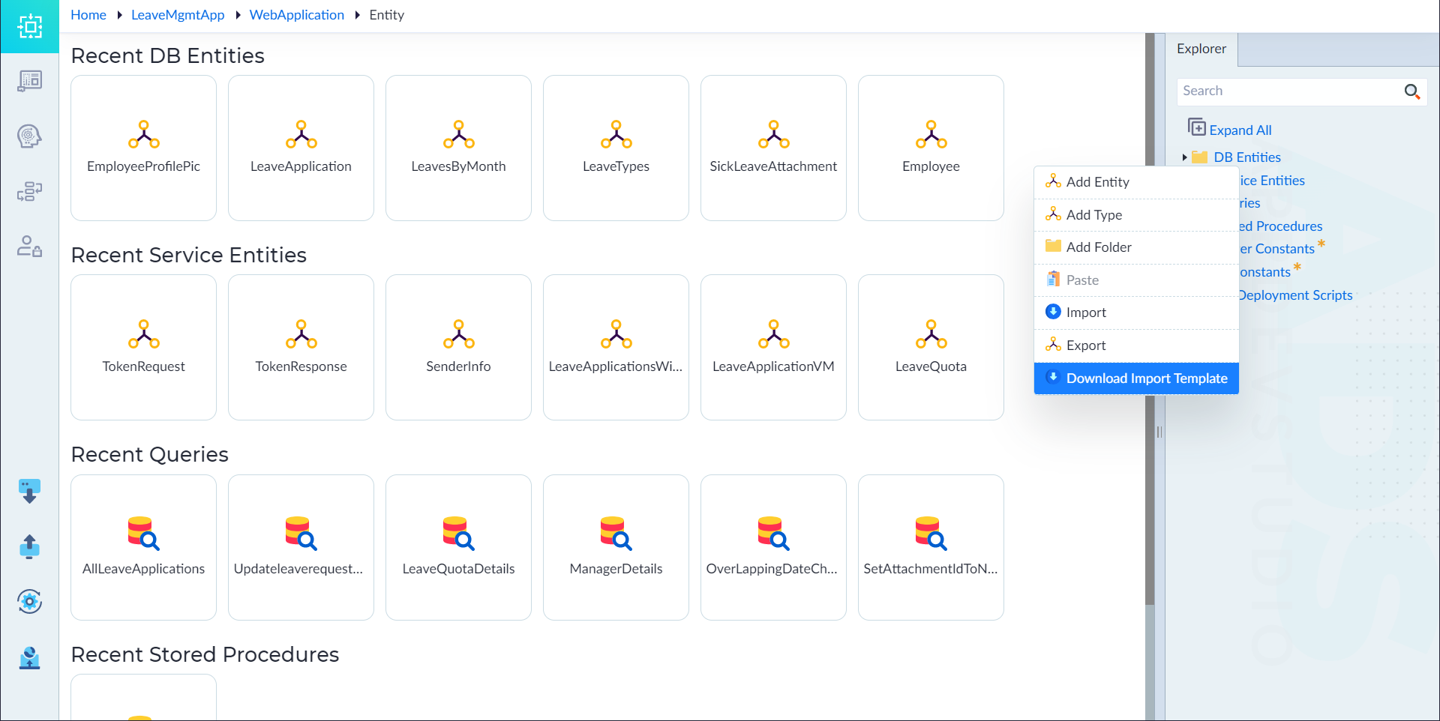Go to Home breadcrumb link
Image resolution: width=1440 pixels, height=721 pixels.
tap(88, 15)
